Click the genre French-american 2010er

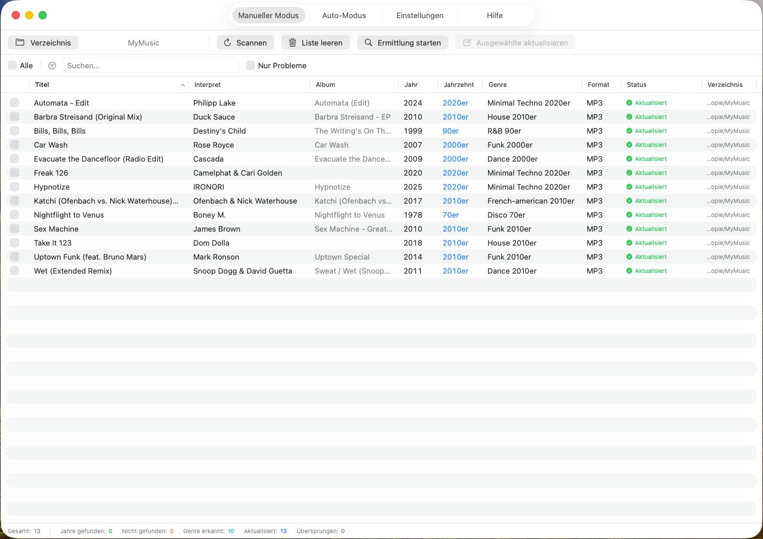coord(531,201)
